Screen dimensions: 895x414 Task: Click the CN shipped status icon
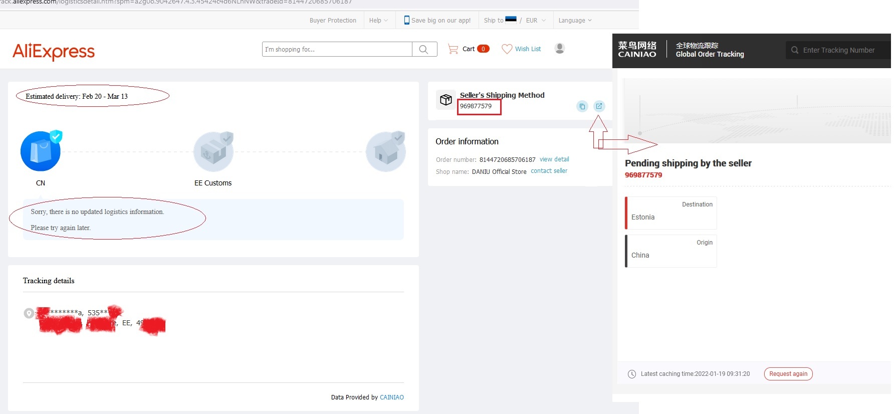(x=41, y=151)
